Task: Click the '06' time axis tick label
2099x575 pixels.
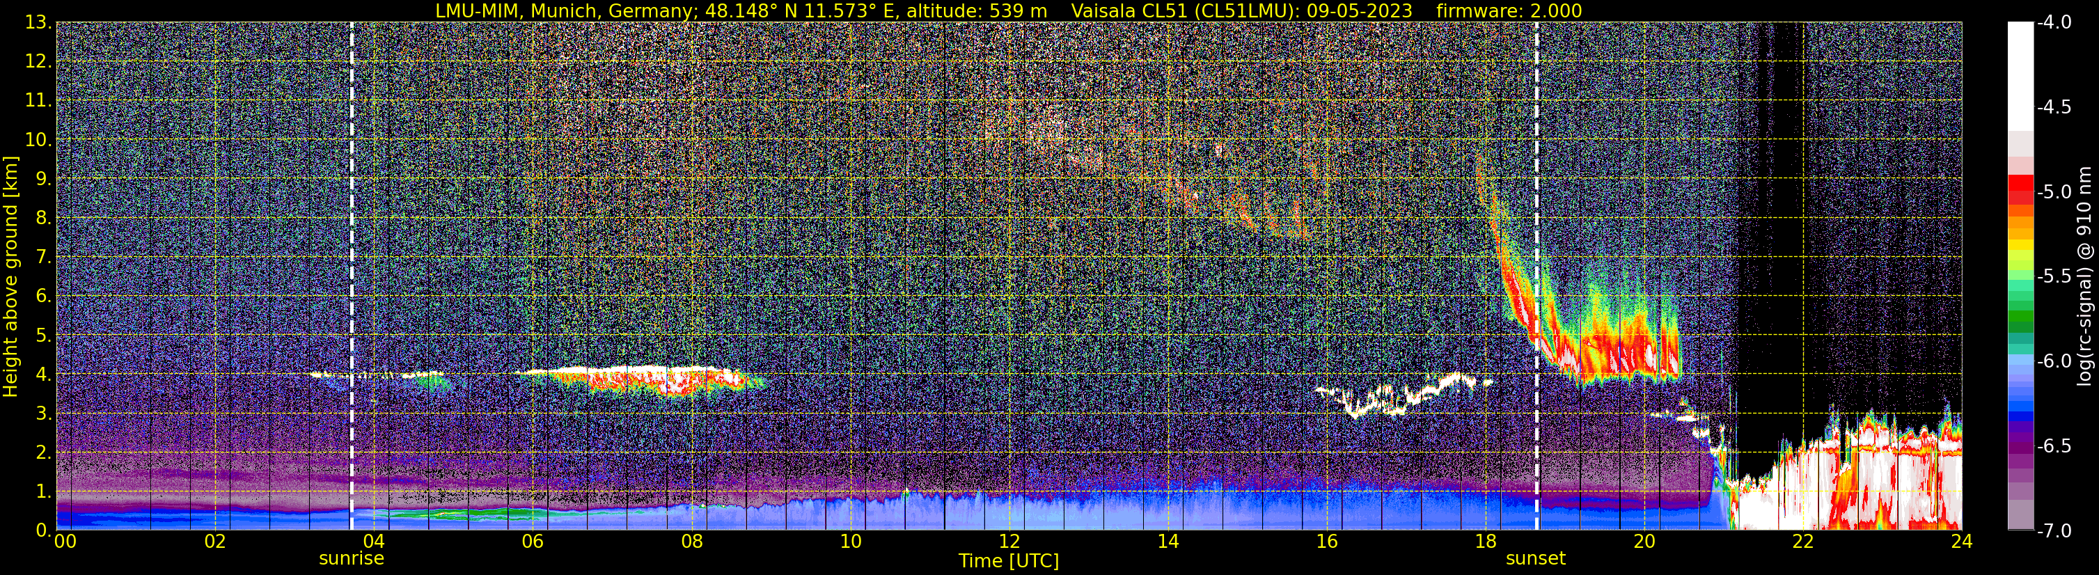Action: [x=532, y=542]
